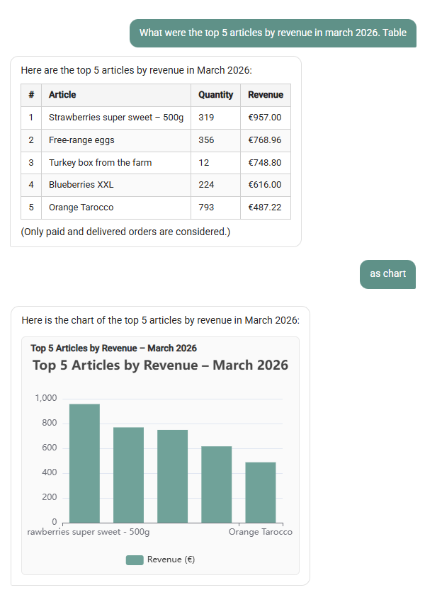Click the rank number 5 cell
The image size is (425, 602).
pyautogui.click(x=31, y=208)
